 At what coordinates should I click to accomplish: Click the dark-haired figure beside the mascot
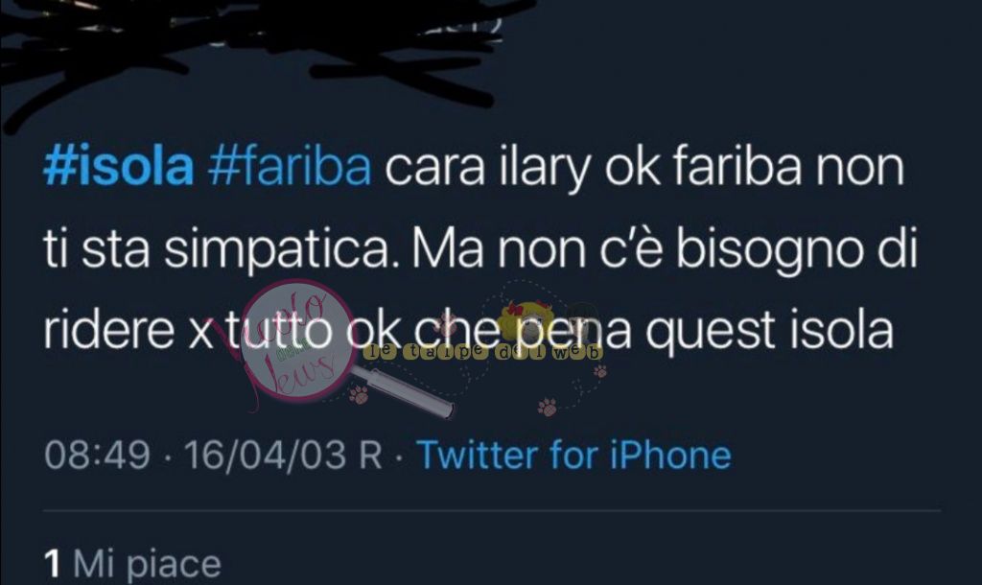coord(582,320)
